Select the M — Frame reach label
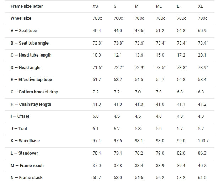The height and width of the screenshot is (184, 219). (27, 166)
